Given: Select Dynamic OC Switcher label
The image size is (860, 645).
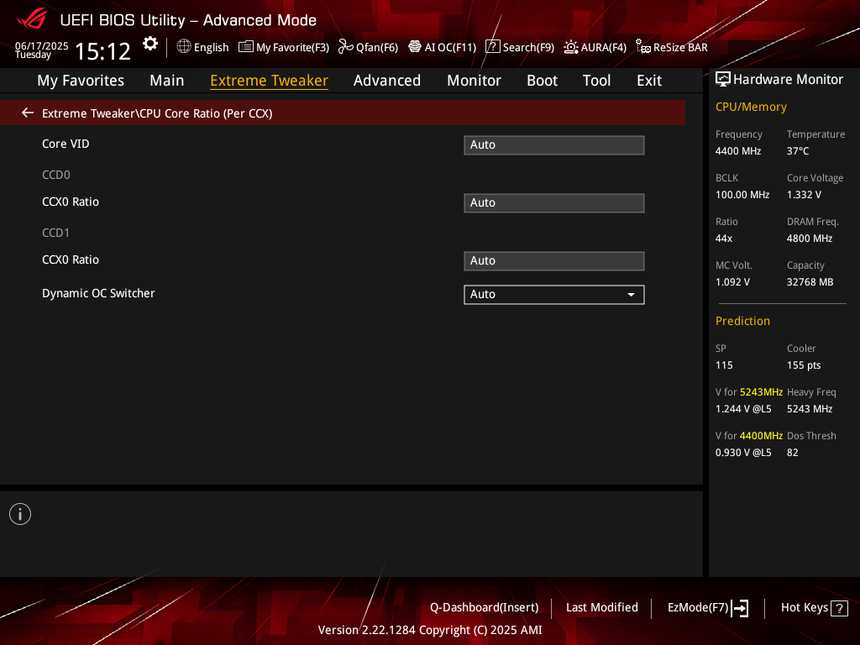Looking at the screenshot, I should tap(98, 293).
